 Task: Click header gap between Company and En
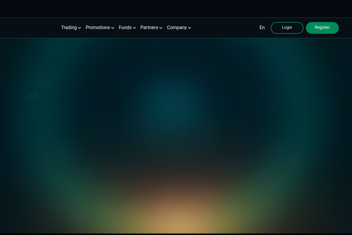point(223,28)
